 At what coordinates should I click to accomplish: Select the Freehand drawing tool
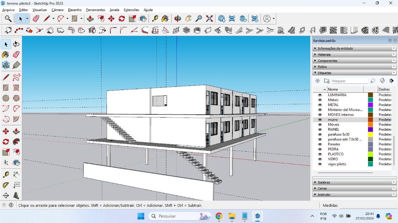(16, 77)
